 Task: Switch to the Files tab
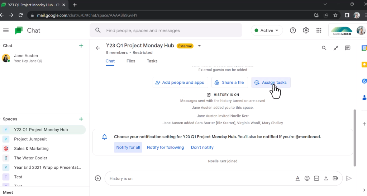pyautogui.click(x=131, y=61)
